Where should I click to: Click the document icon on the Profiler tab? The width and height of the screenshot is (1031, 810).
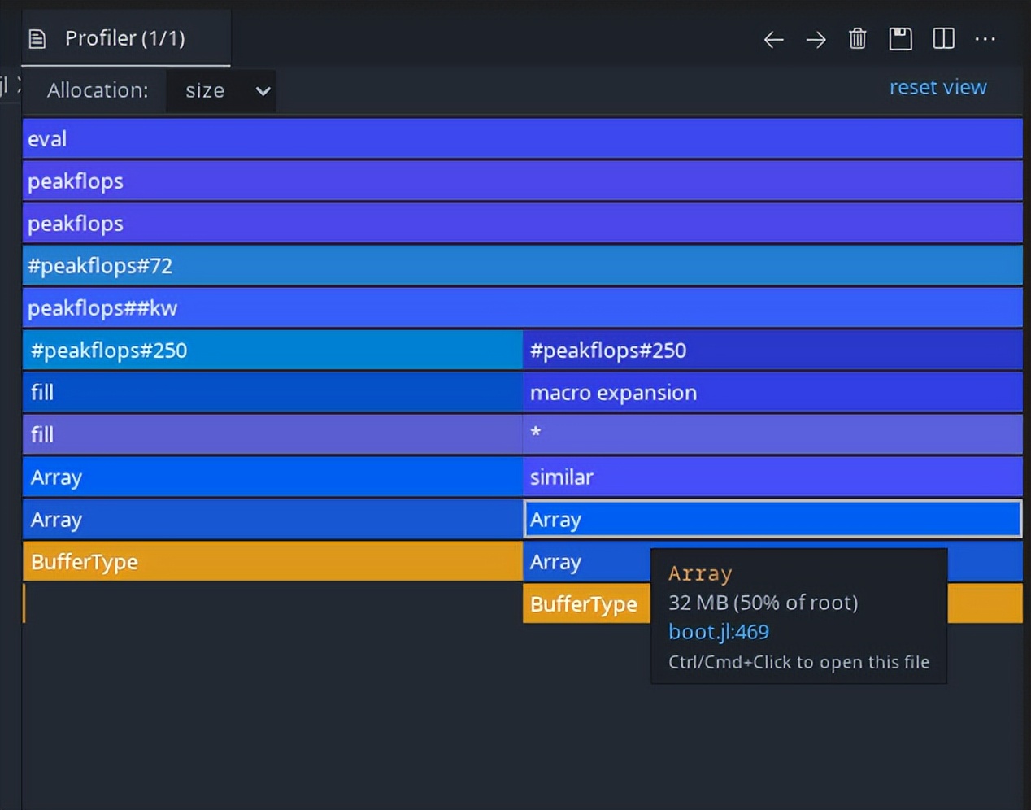click(37, 38)
